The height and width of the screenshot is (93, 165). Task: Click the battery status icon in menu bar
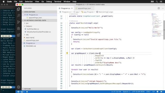(152, 2)
